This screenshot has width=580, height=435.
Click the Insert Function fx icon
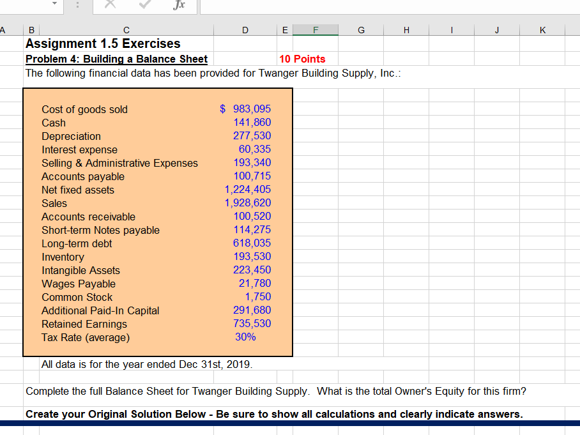pyautogui.click(x=179, y=4)
